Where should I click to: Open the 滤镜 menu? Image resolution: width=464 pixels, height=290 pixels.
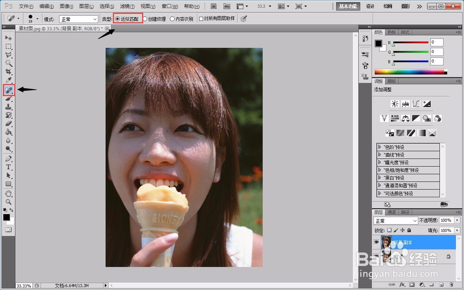point(127,6)
